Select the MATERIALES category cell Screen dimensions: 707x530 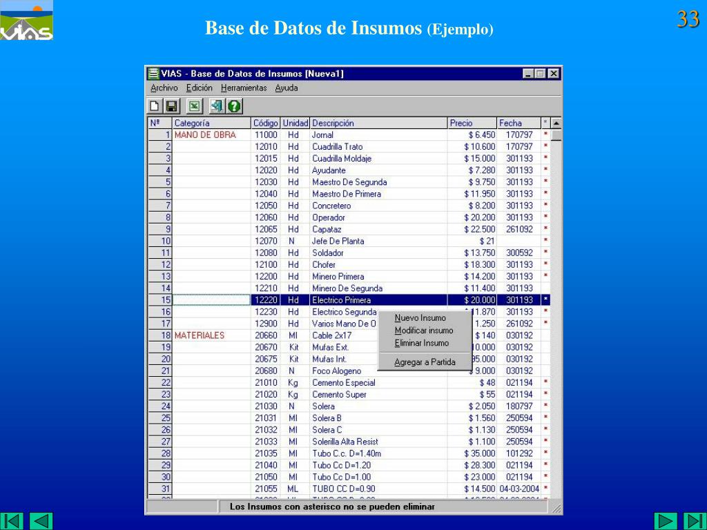point(211,335)
